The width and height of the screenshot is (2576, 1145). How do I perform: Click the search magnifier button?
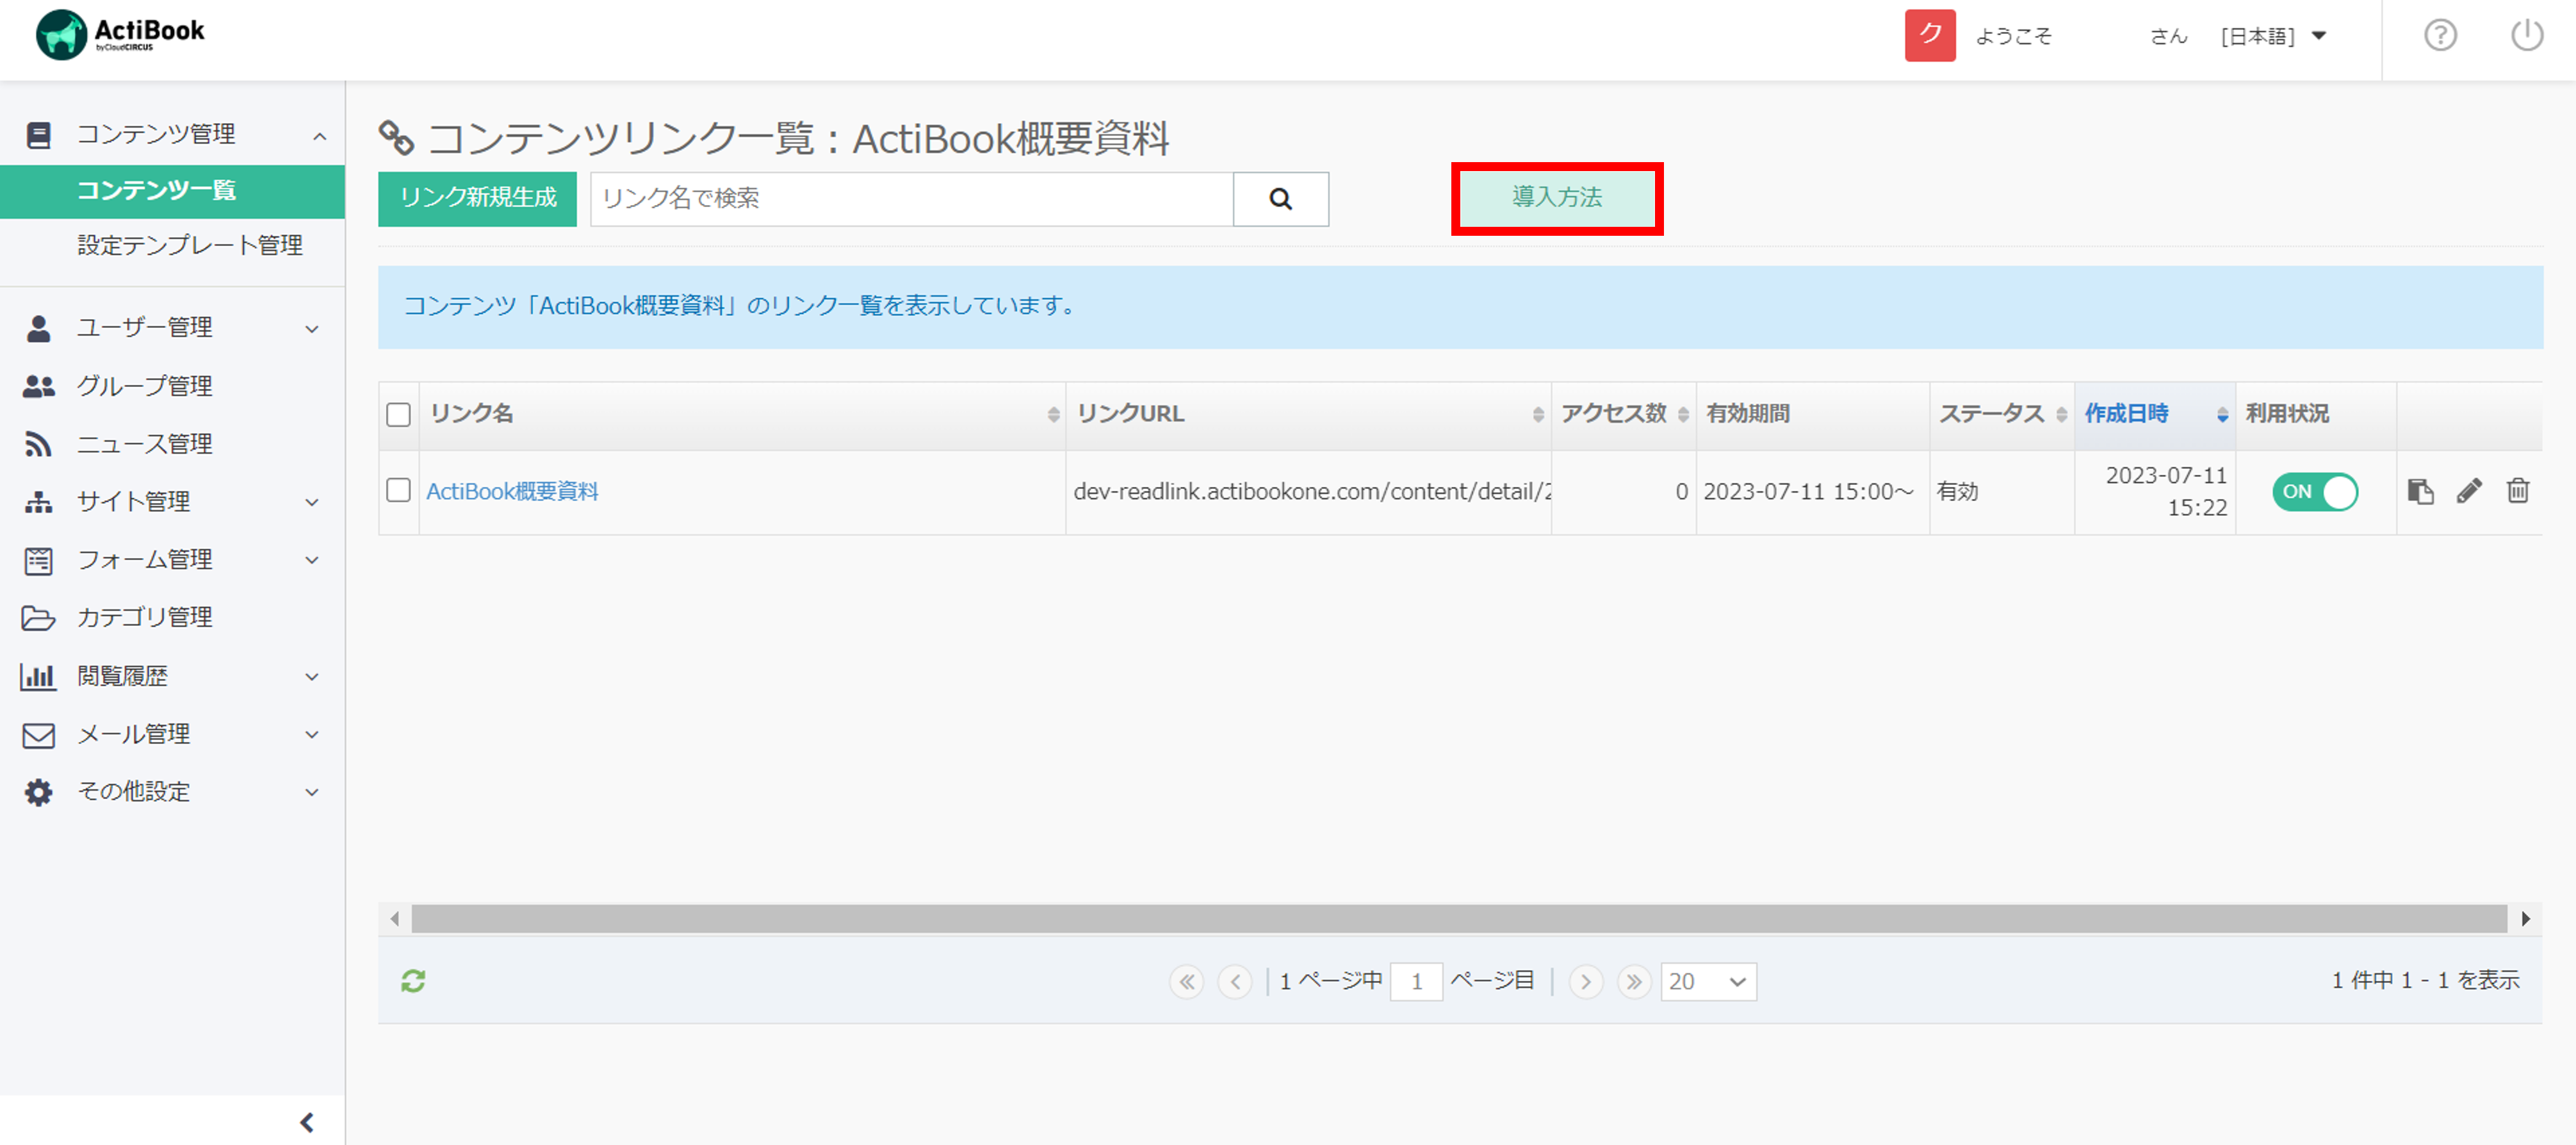1280,199
